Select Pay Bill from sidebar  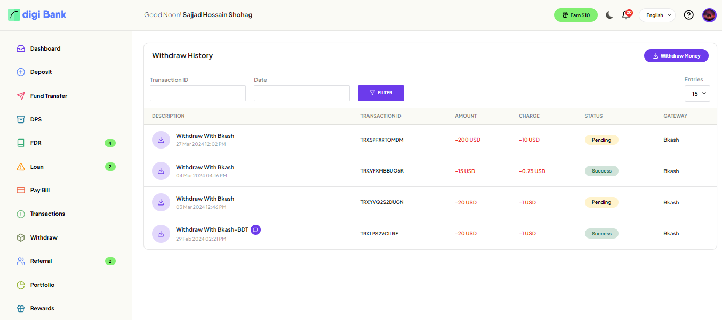point(40,190)
